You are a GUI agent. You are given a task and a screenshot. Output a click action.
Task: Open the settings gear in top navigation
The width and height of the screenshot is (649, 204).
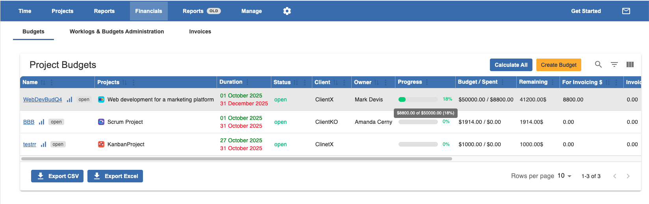pos(287,11)
